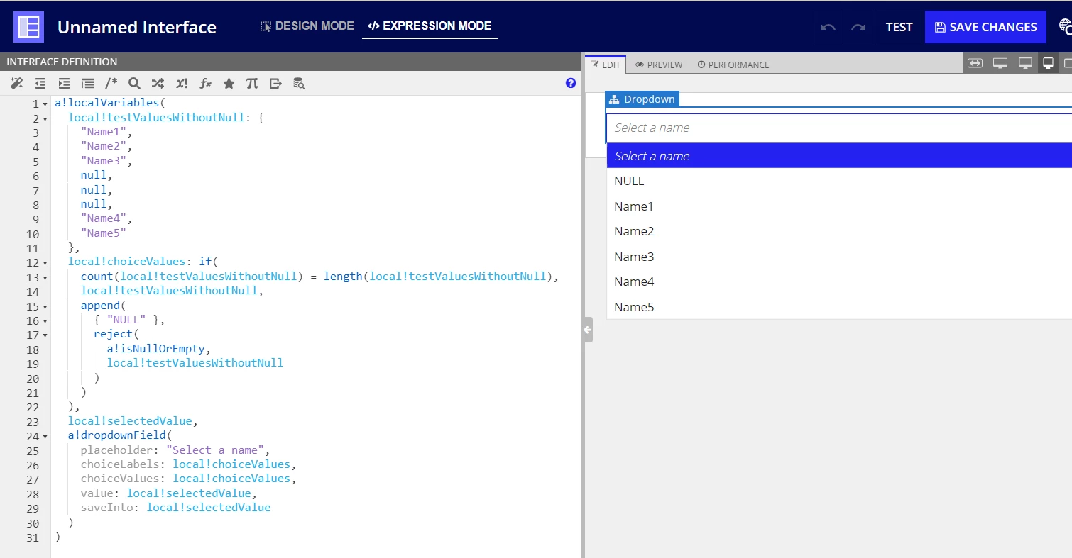Collapse code fold at line 13

point(45,277)
